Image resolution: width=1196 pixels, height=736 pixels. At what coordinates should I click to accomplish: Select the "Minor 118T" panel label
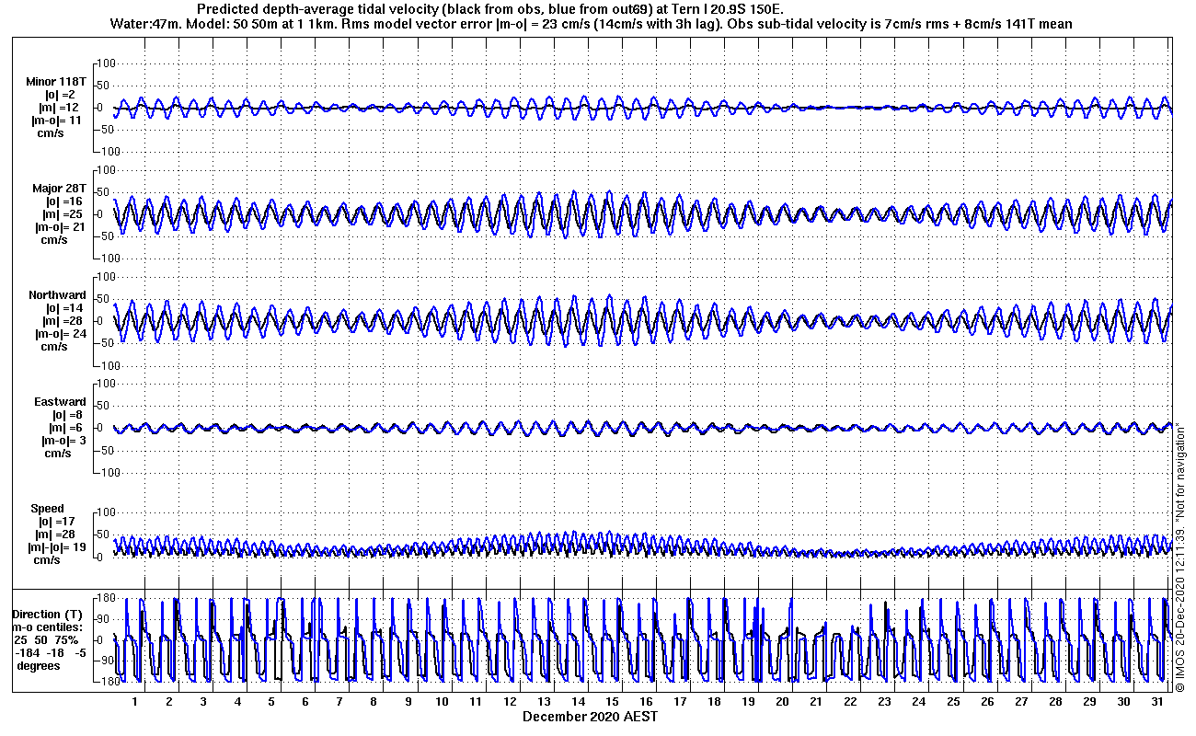point(56,82)
